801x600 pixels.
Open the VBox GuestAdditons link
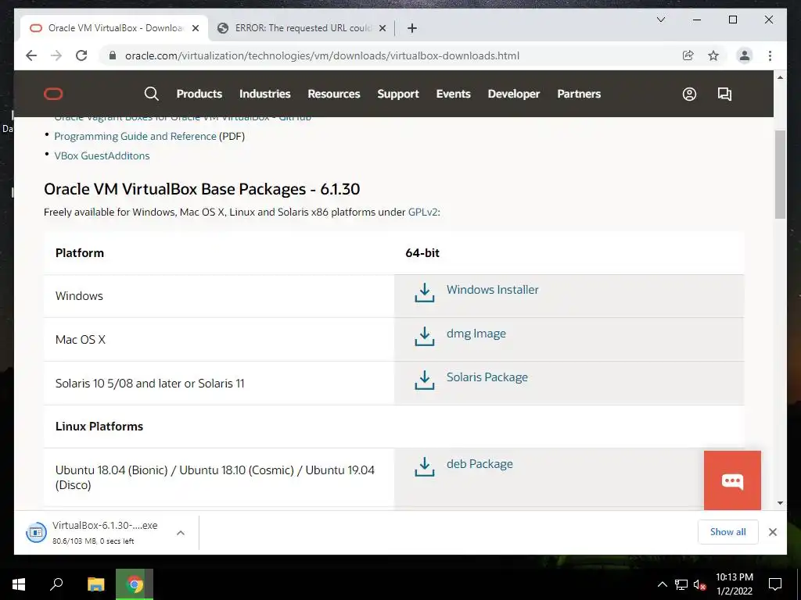tap(102, 155)
